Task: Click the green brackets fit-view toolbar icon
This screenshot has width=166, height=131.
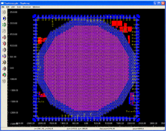Action: 4,25
